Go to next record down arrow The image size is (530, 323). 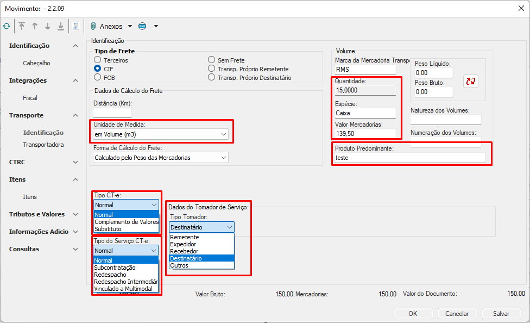[48, 26]
